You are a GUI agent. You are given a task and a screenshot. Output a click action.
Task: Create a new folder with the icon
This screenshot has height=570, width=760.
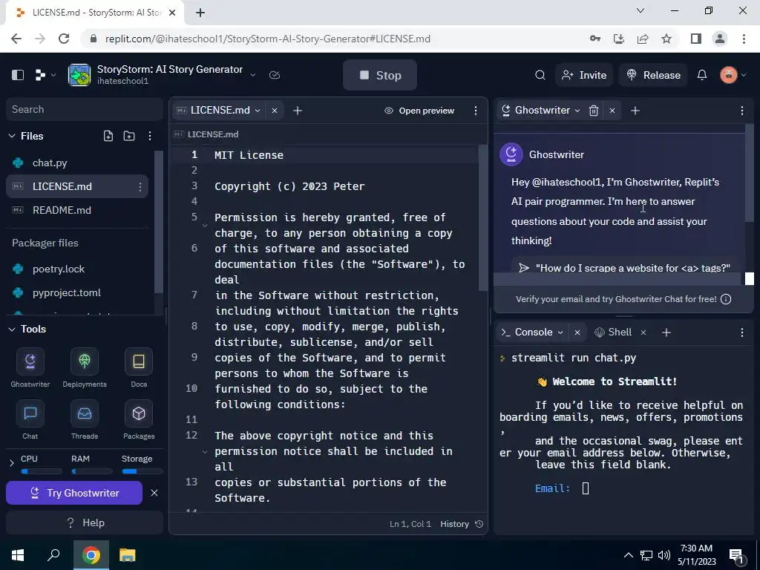click(x=129, y=137)
